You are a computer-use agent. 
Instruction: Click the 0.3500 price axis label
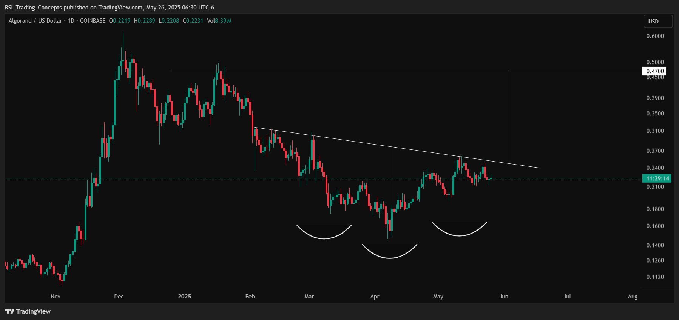655,114
